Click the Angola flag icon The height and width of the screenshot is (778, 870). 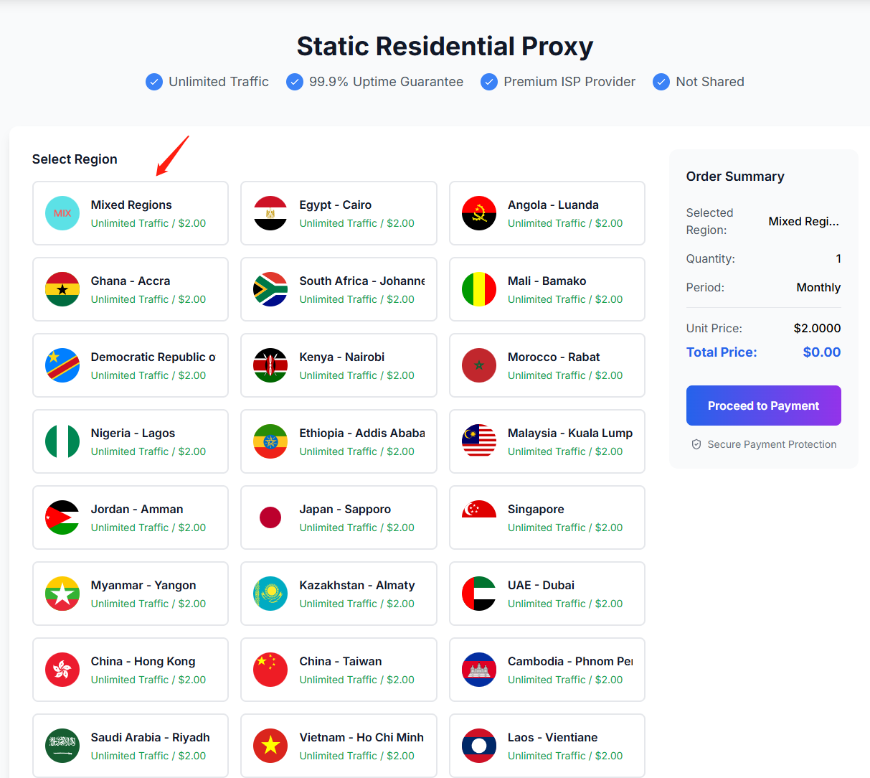[479, 213]
